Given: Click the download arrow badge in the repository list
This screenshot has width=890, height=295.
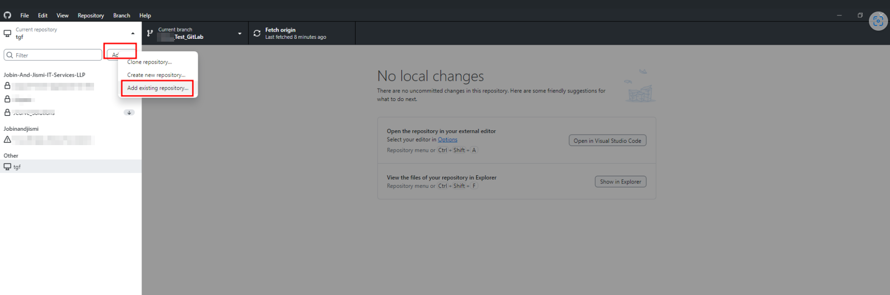Looking at the screenshot, I should [x=129, y=113].
